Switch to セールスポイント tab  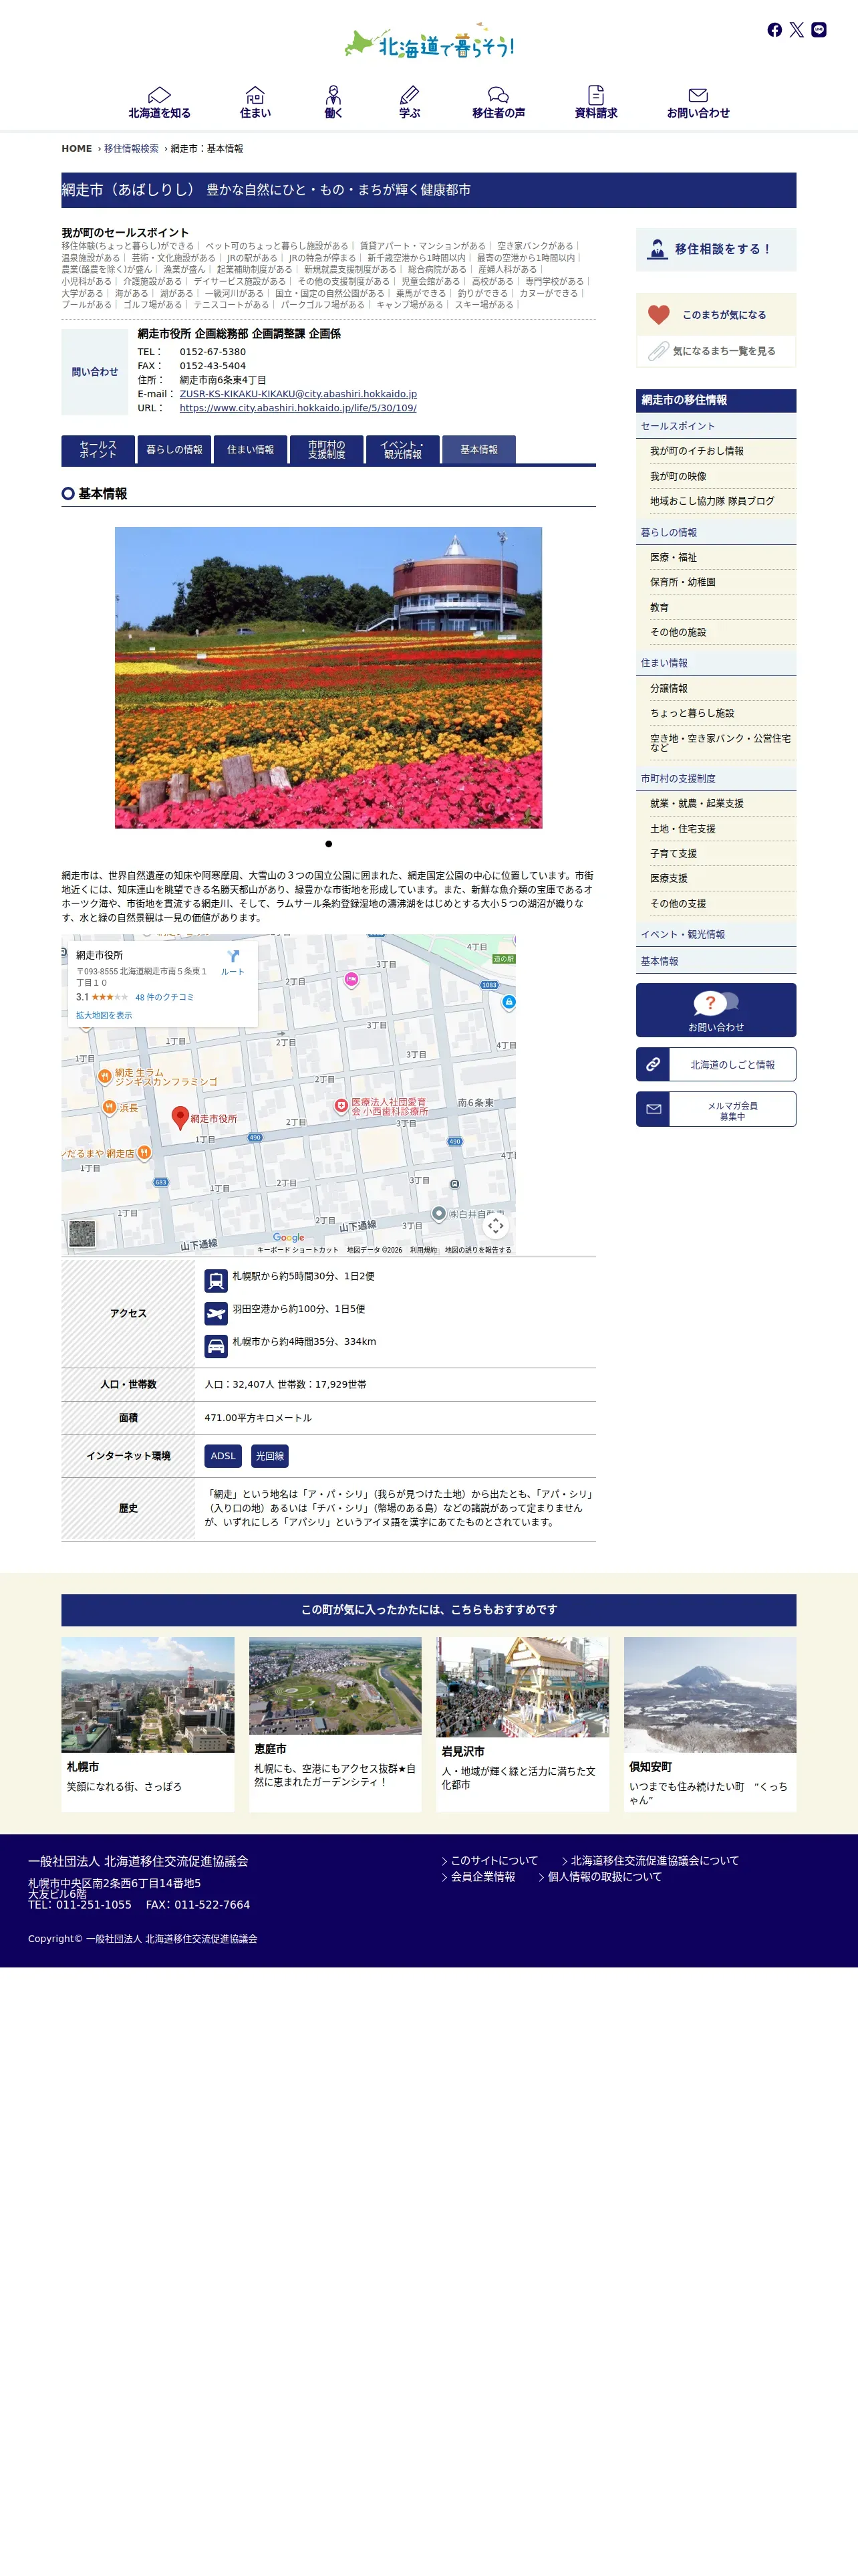click(x=98, y=450)
